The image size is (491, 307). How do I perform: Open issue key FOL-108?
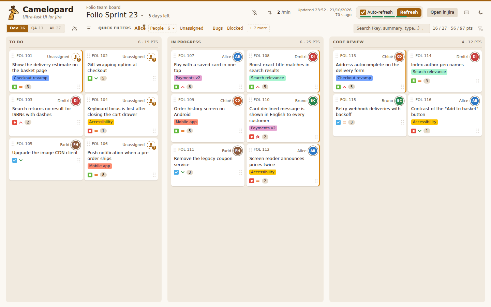coord(262,56)
